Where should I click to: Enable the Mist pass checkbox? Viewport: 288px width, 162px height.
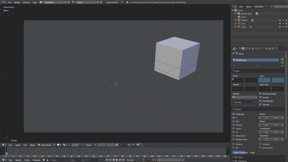click(x=233, y=121)
